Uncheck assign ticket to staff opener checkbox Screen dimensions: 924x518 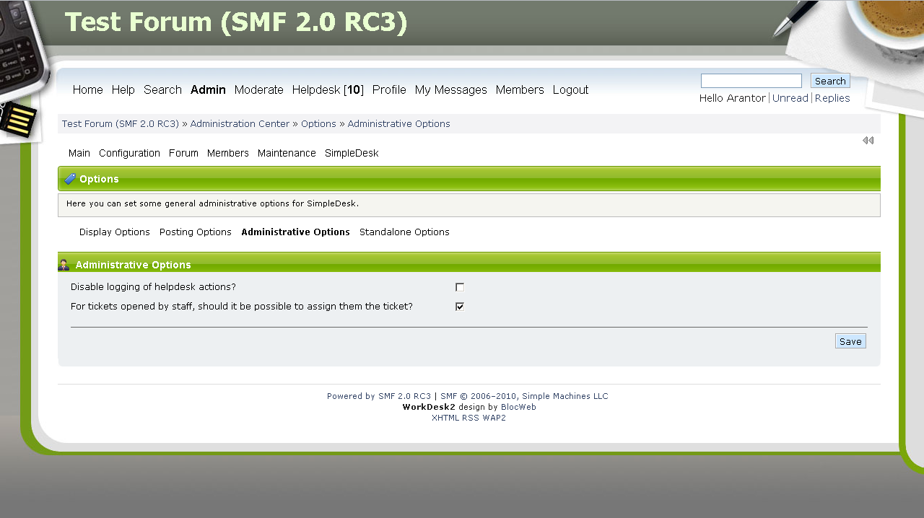point(460,307)
